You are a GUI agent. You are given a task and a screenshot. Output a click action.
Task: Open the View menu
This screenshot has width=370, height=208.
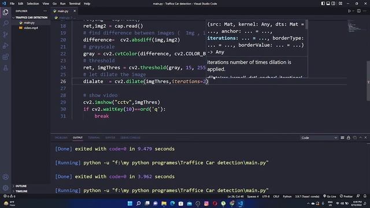[x=46, y=3]
